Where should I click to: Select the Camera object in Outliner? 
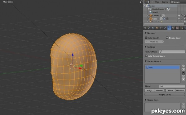156,15
